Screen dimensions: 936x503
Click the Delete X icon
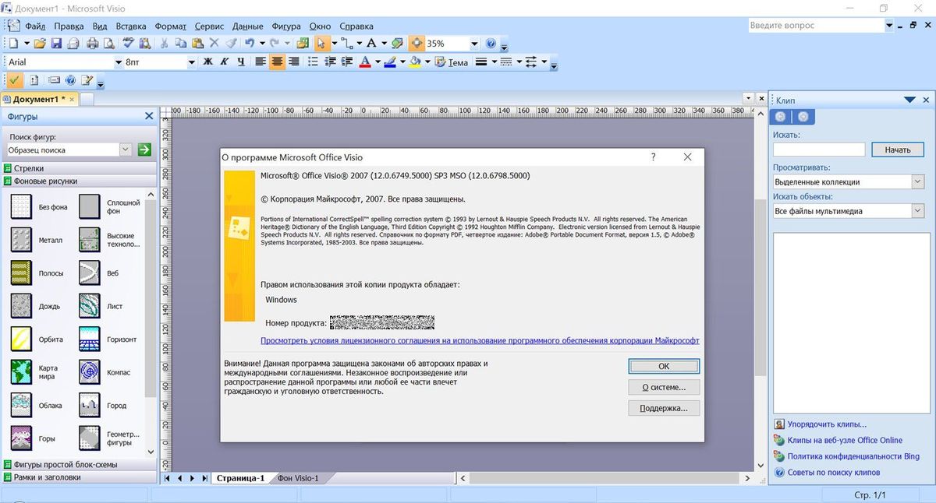215,44
